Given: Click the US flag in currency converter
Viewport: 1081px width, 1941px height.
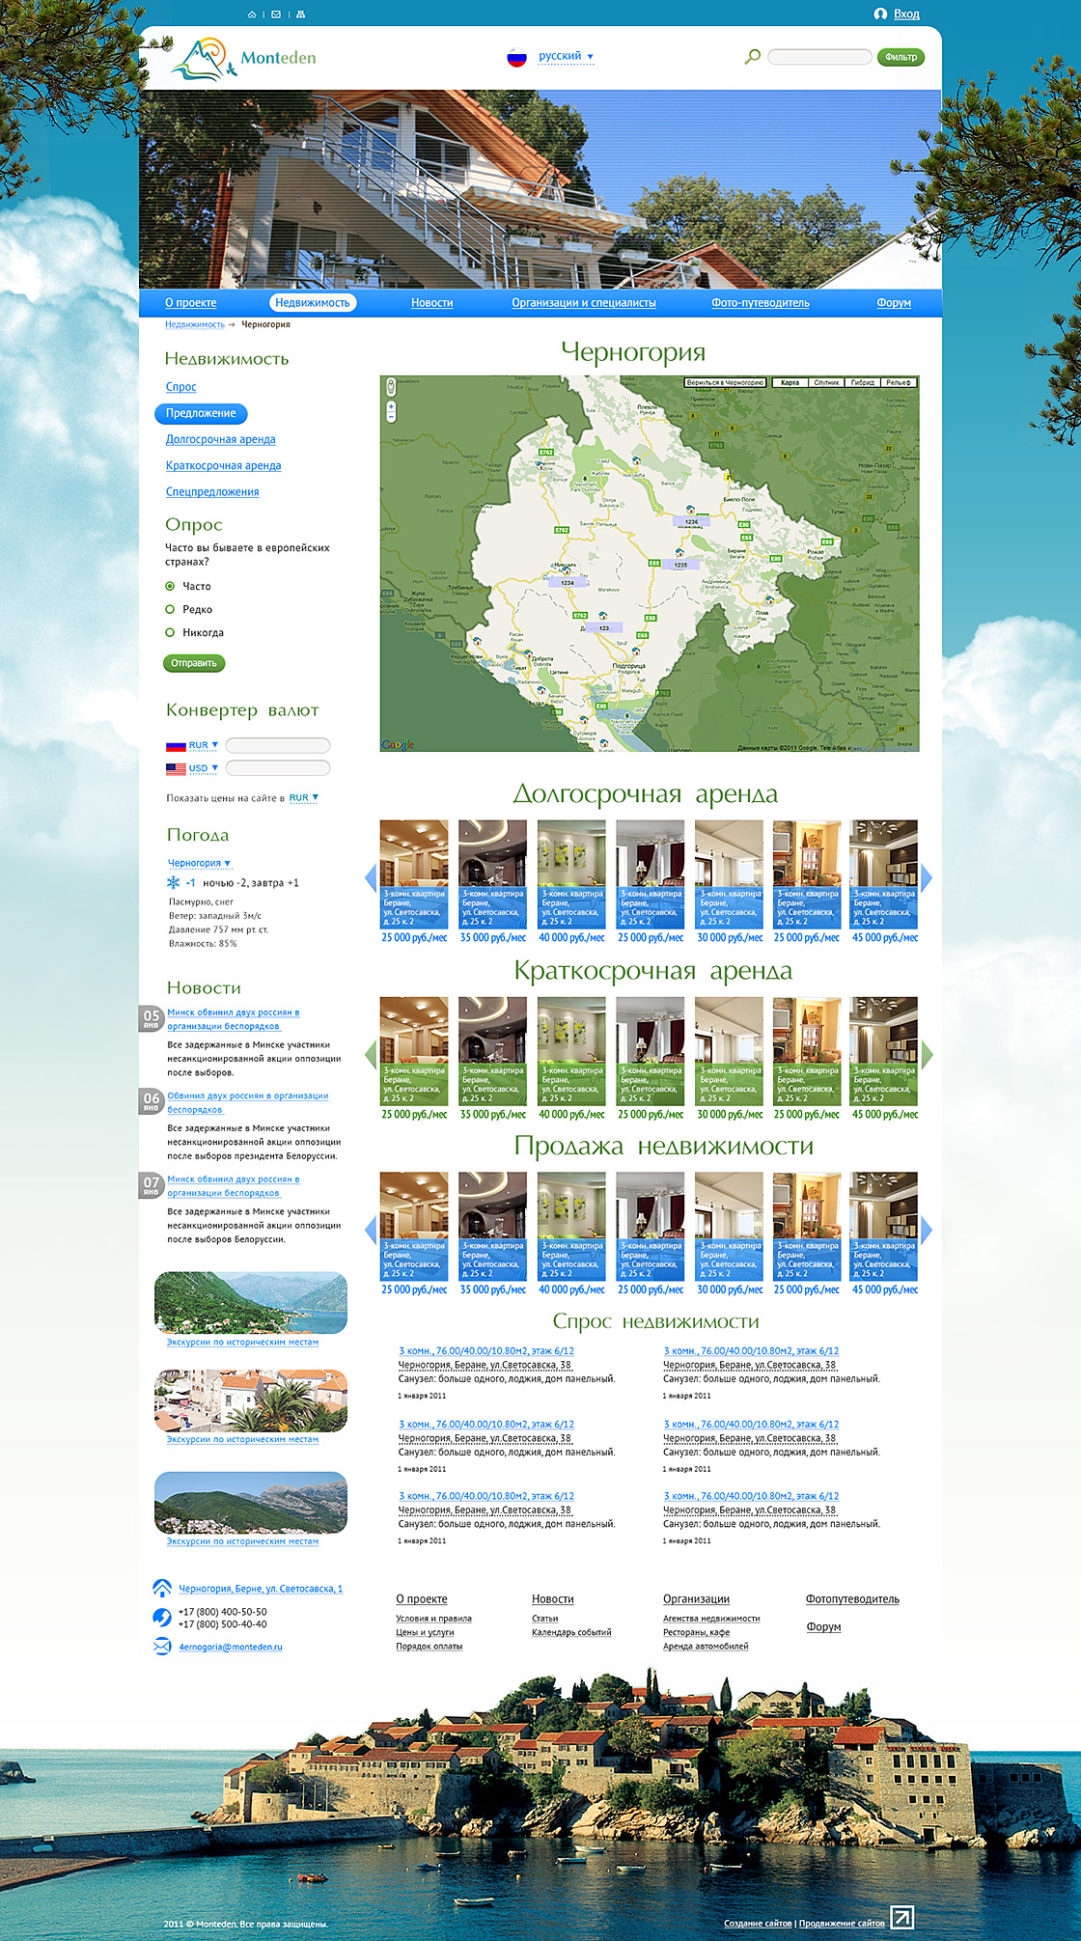Looking at the screenshot, I should (x=176, y=769).
